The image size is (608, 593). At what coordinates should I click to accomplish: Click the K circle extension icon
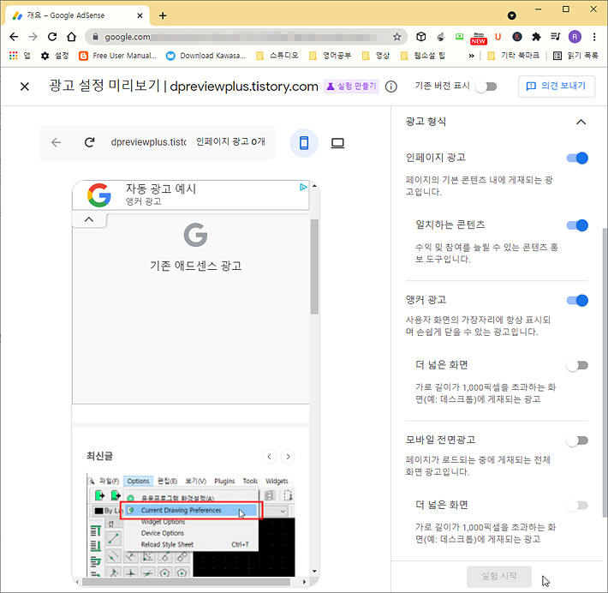click(x=517, y=37)
